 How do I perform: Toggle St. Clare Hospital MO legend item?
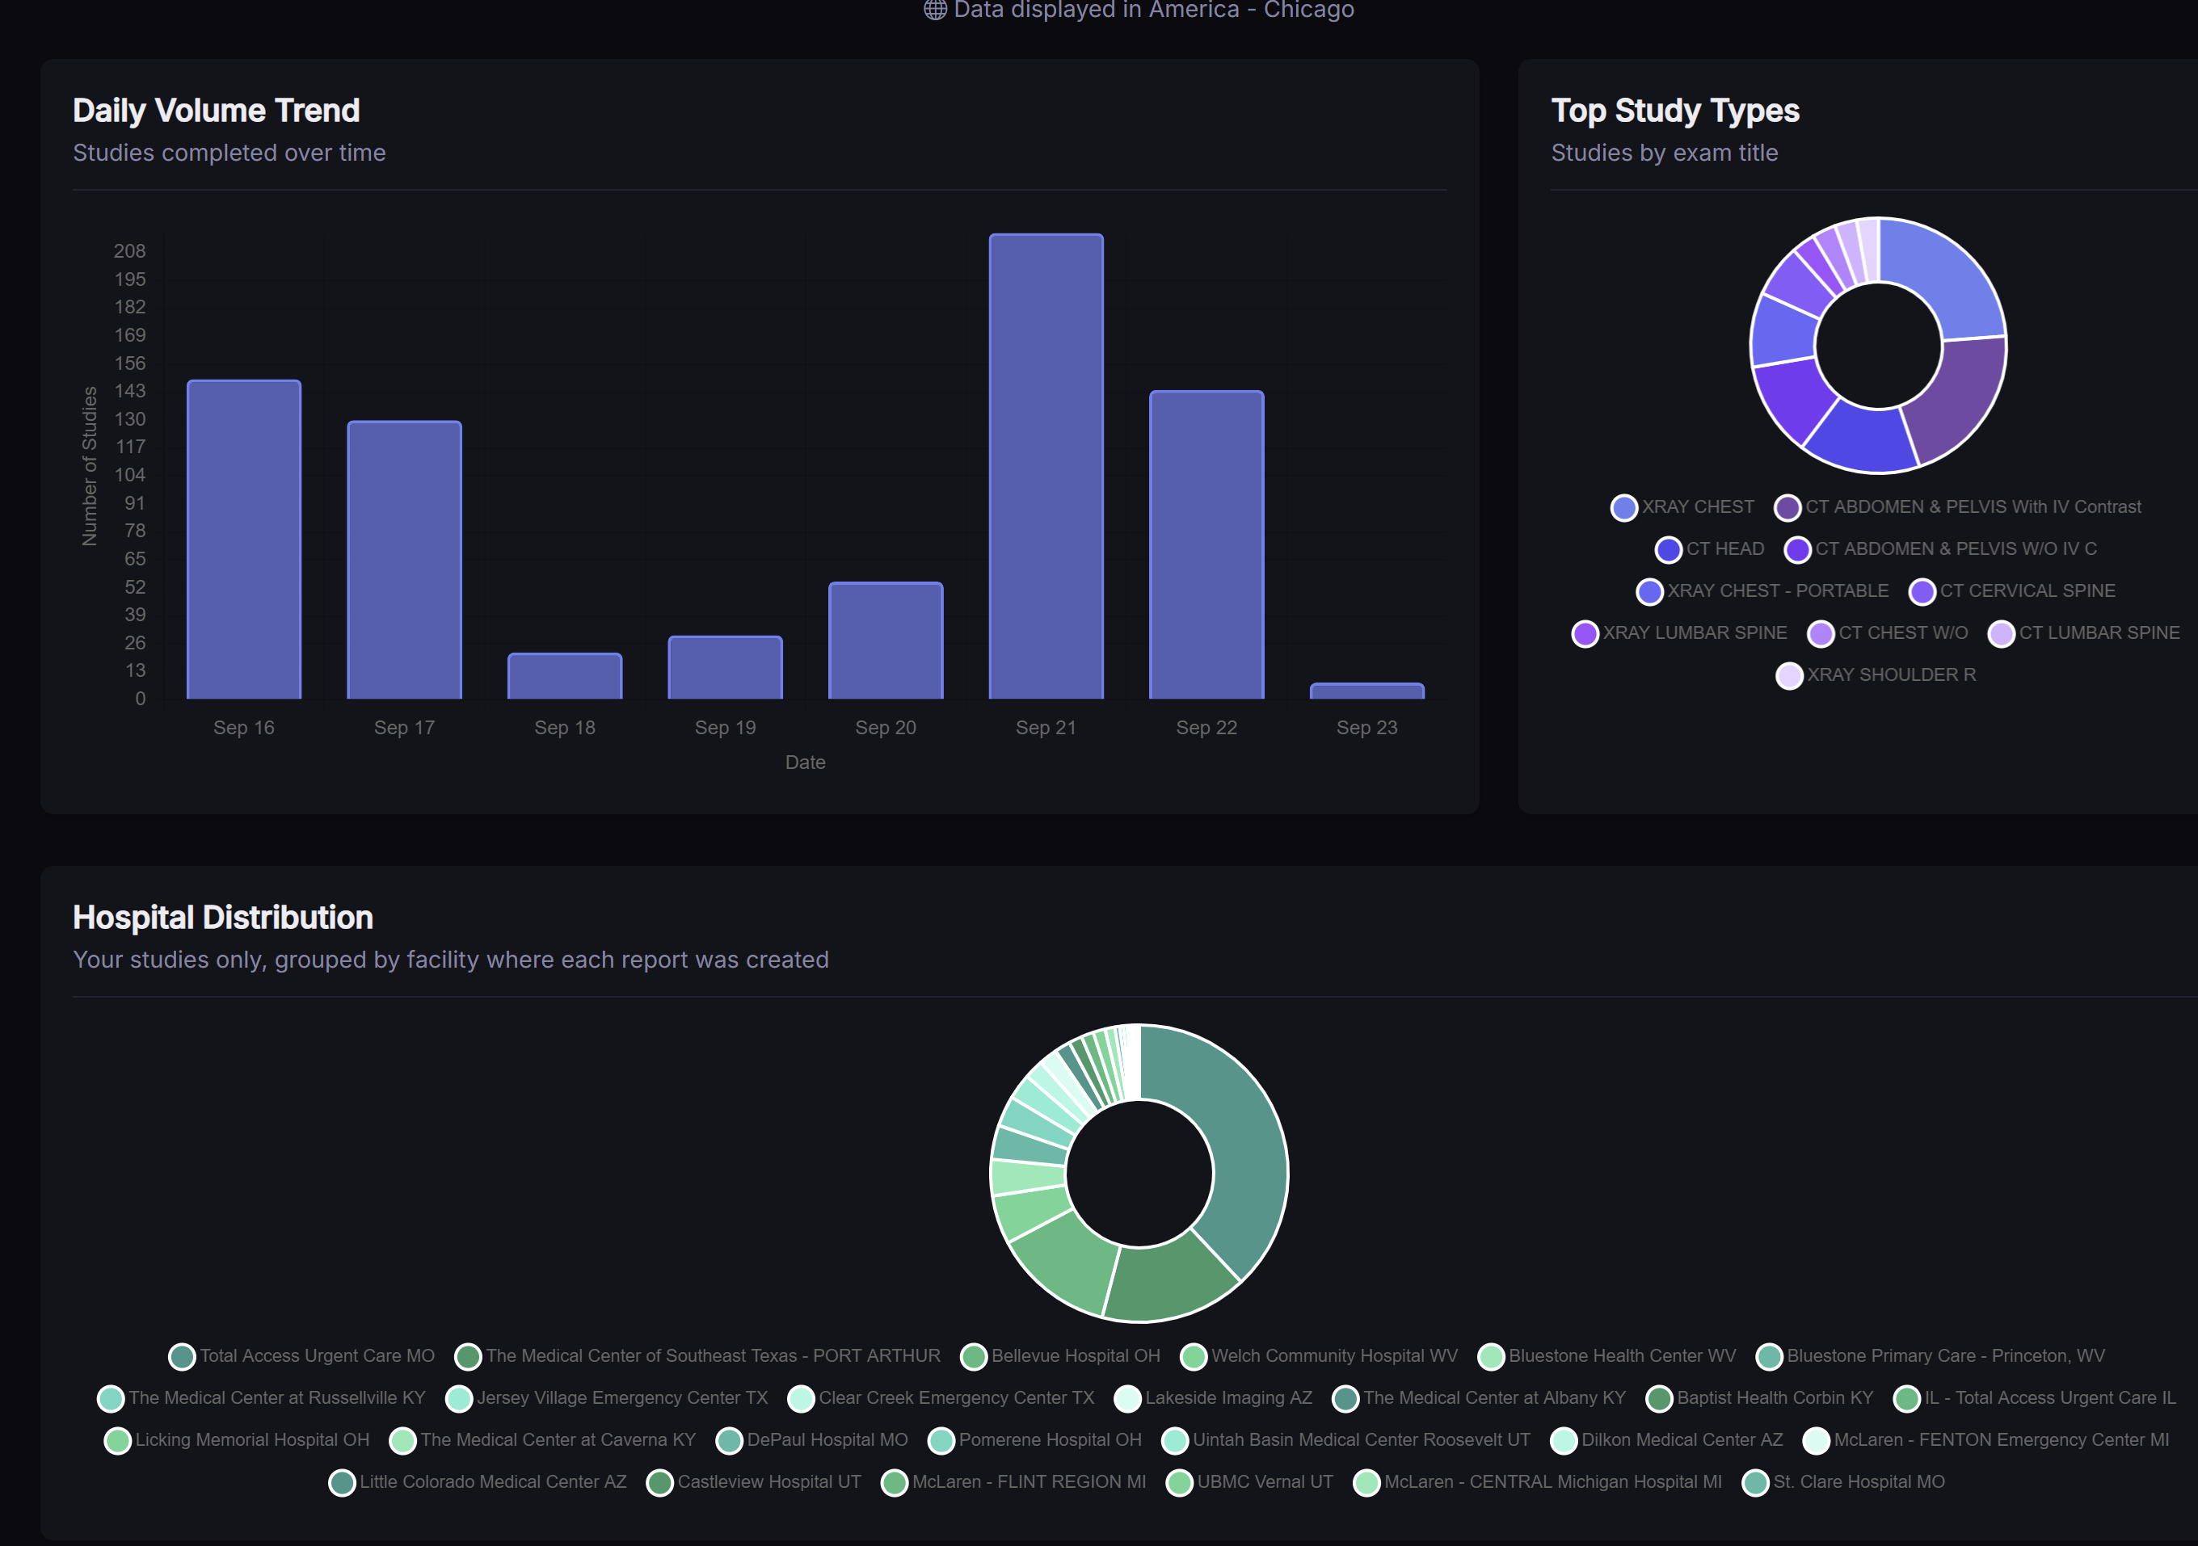(1844, 1483)
